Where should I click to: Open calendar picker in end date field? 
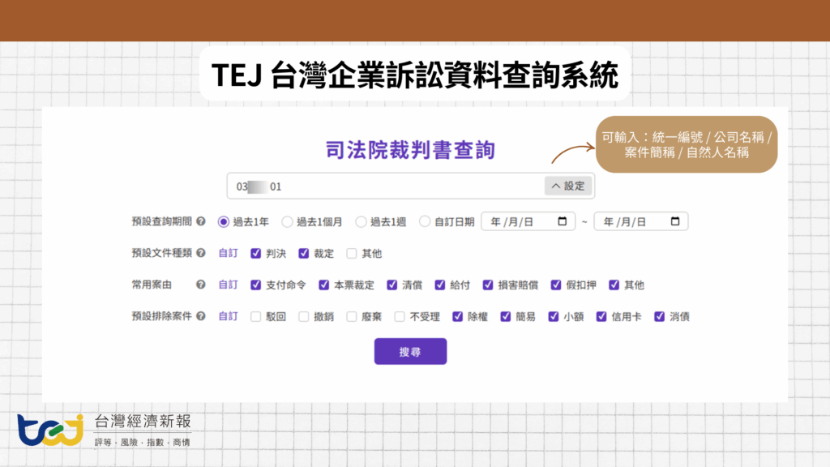coord(674,221)
